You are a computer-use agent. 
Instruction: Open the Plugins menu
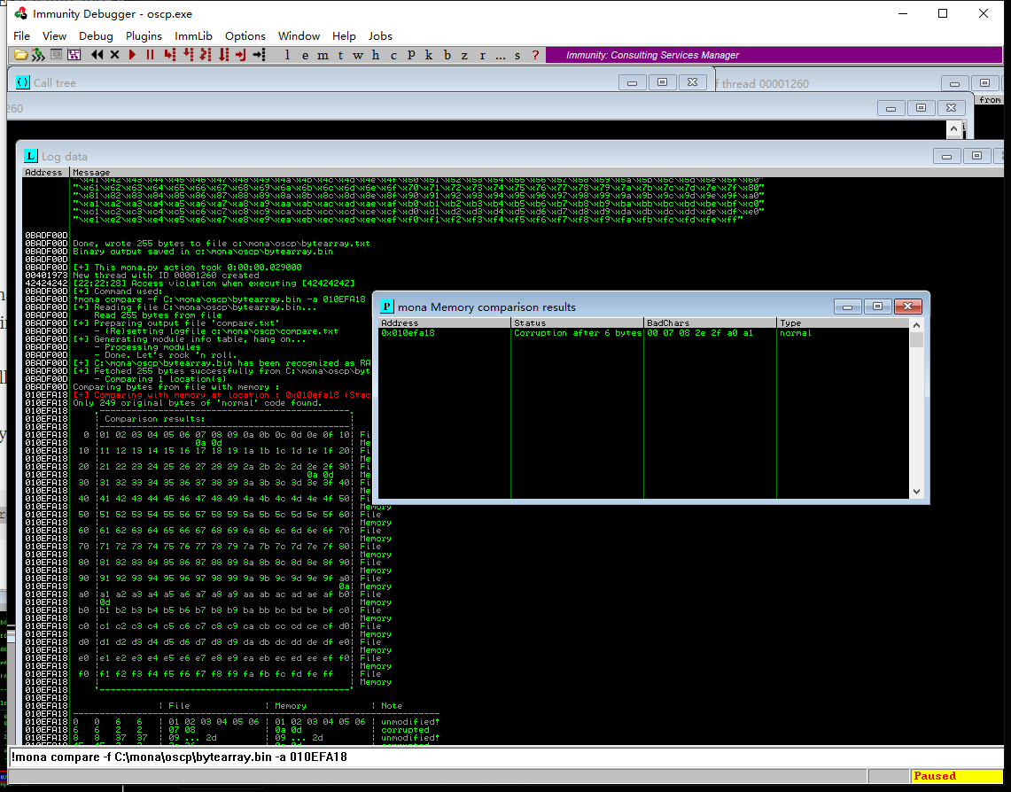(144, 36)
